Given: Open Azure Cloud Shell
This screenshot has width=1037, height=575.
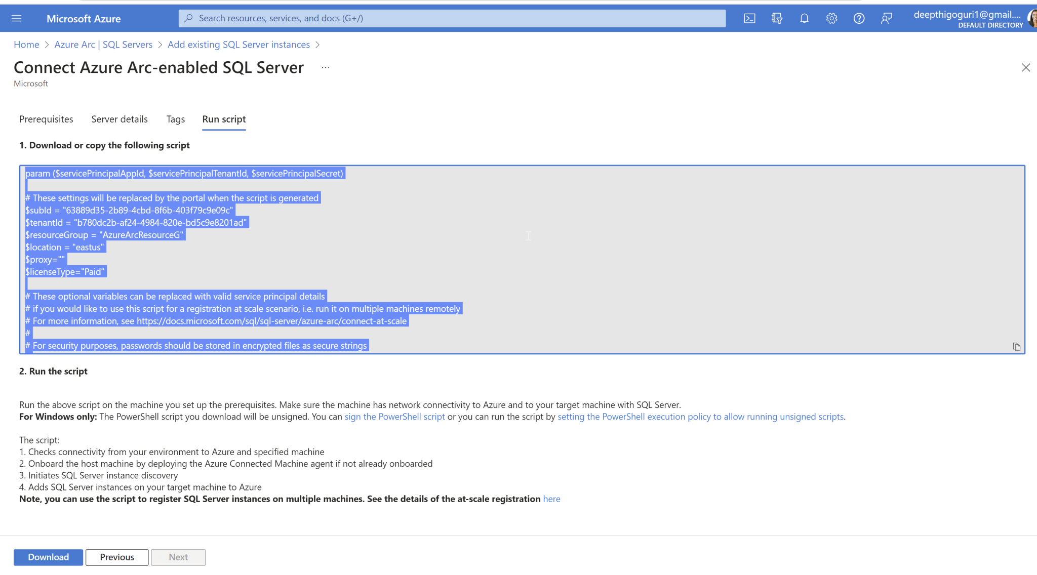Looking at the screenshot, I should click(749, 18).
